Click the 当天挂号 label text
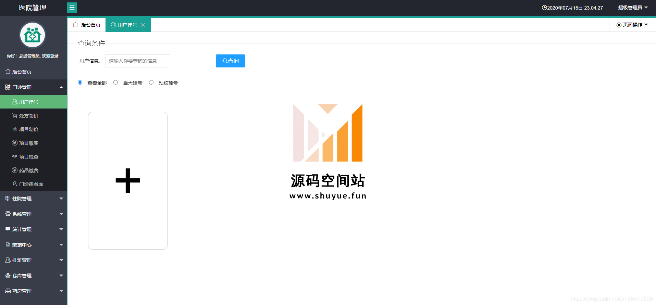This screenshot has width=656, height=305. [133, 82]
